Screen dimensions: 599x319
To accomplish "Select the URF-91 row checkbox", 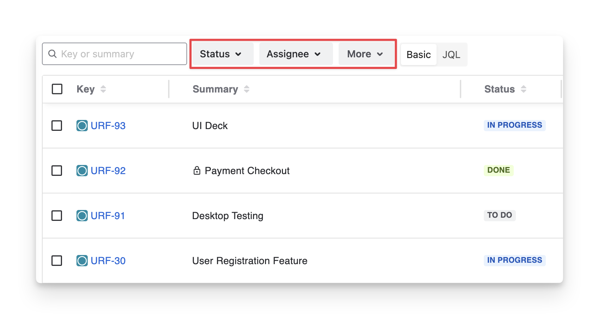I will (x=57, y=216).
